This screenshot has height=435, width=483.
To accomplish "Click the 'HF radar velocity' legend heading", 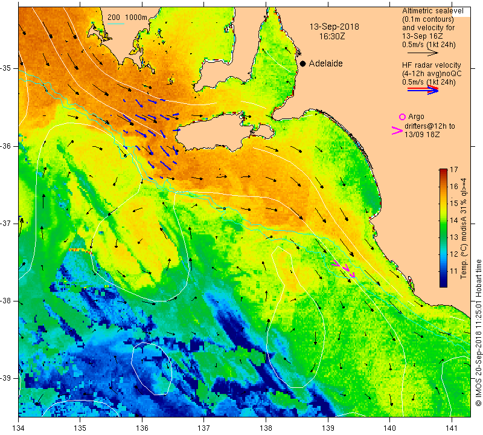I will point(431,65).
